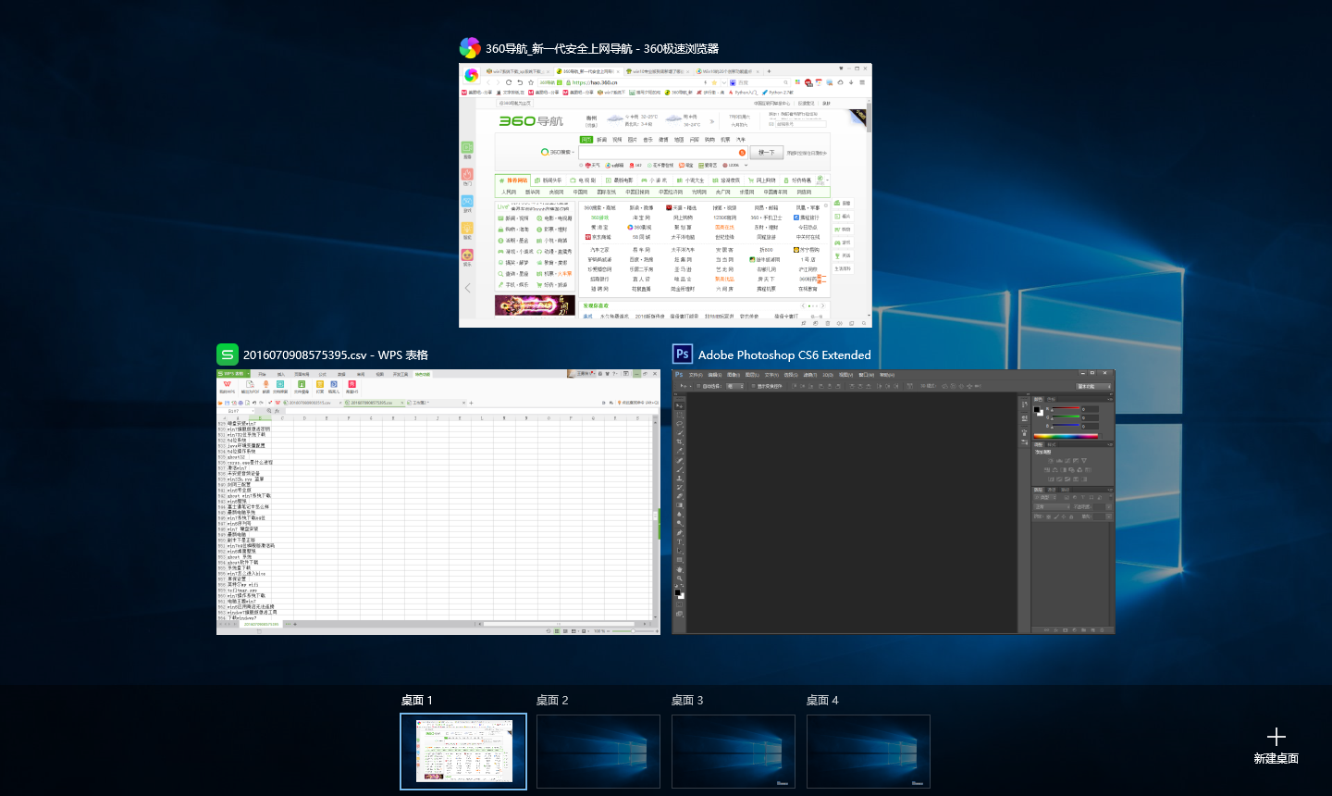Viewport: 1332px width, 796px height.
Task: Toggle the 显示变换控件 checkbox in Photoshop
Action: [x=753, y=386]
